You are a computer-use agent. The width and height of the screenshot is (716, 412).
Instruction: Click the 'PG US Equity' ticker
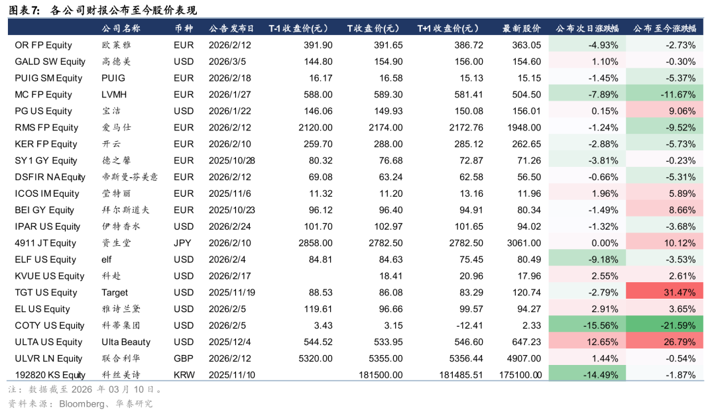[43, 111]
